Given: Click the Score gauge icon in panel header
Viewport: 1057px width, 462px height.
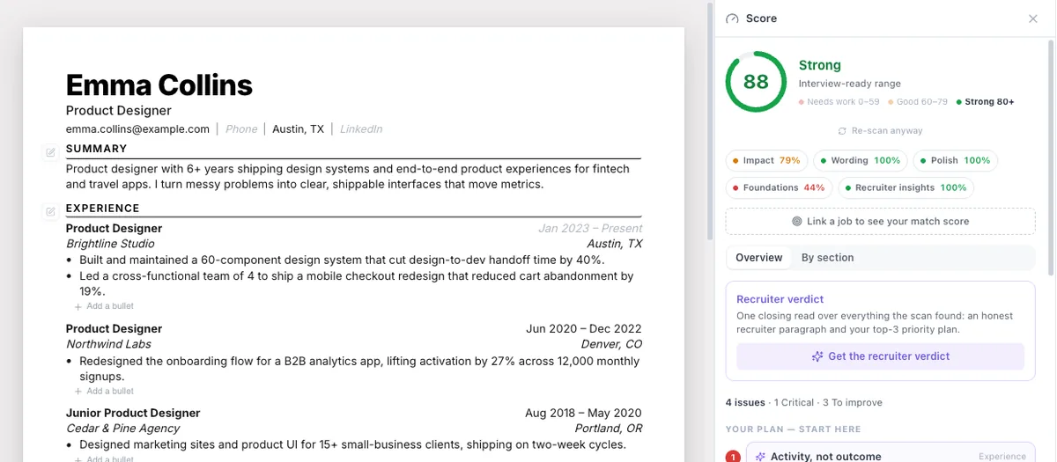Looking at the screenshot, I should [732, 18].
